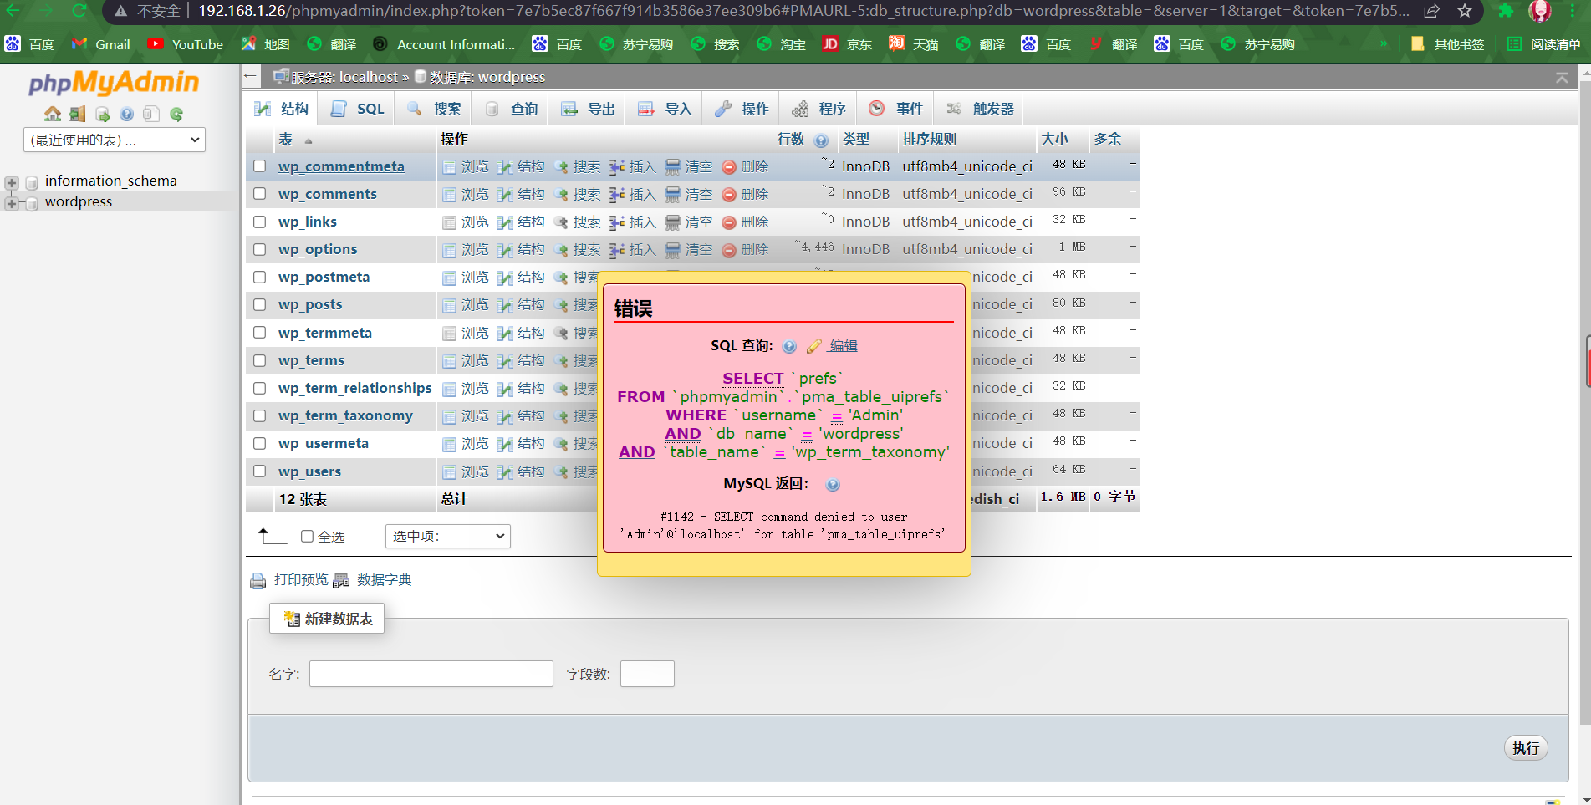The width and height of the screenshot is (1591, 805).
Task: Switch to the 搜索 tab
Action: (434, 109)
